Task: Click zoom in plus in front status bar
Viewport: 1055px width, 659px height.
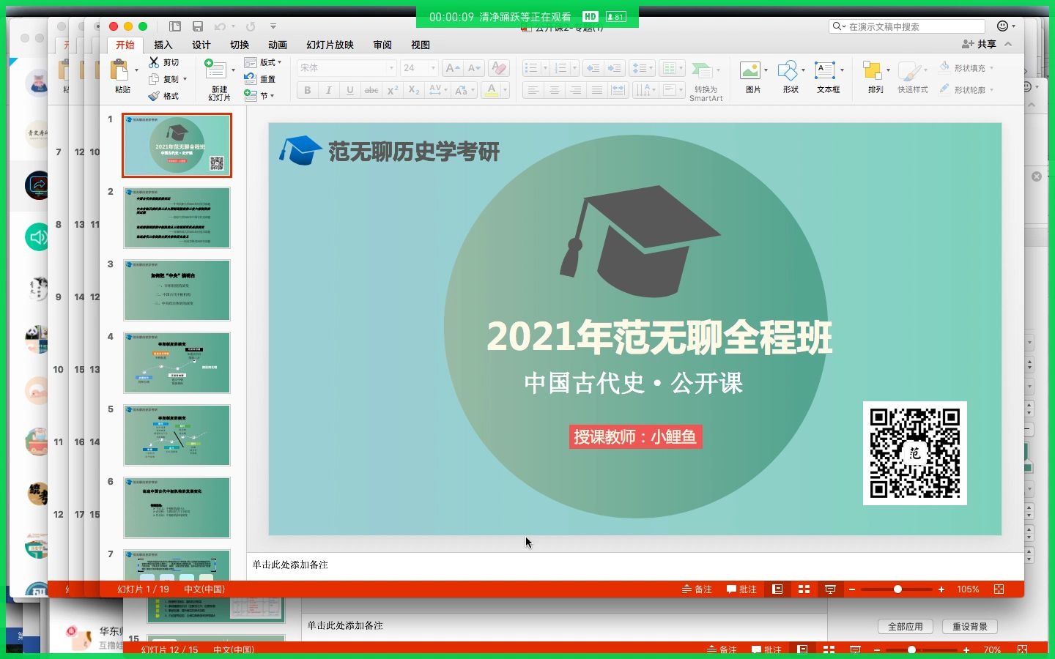Action: click(941, 589)
